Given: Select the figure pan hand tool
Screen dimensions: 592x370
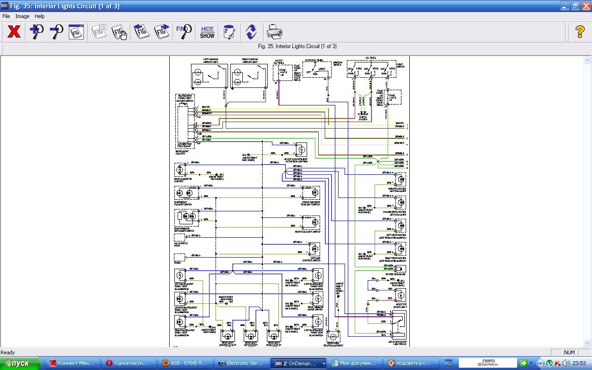Looking at the screenshot, I should (x=119, y=32).
